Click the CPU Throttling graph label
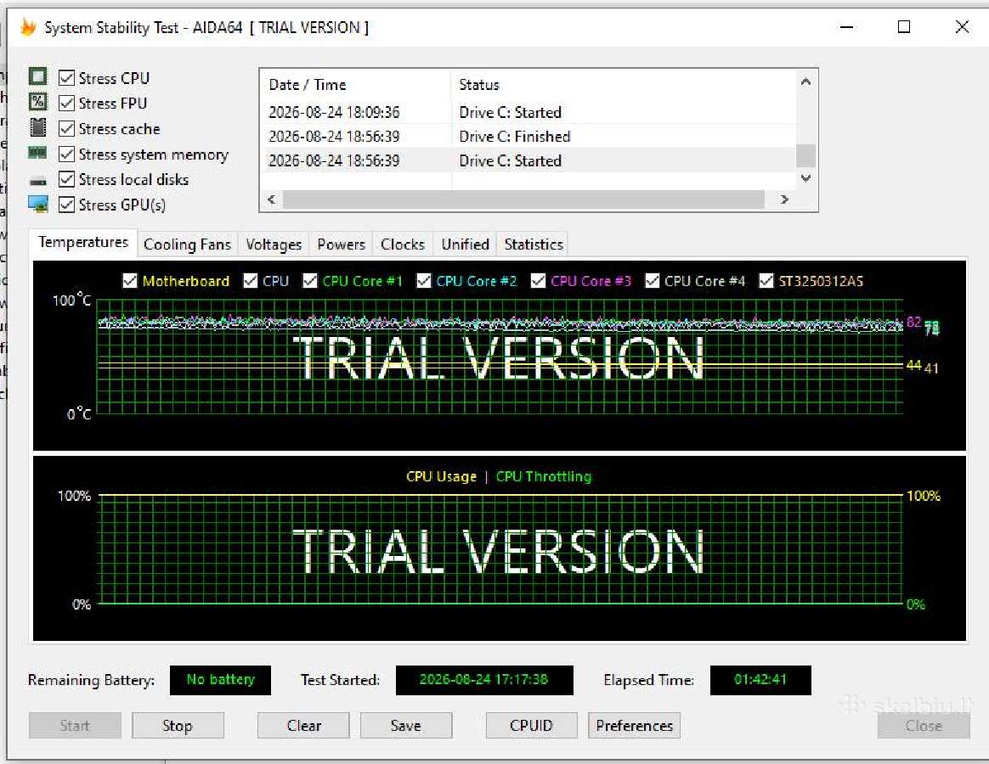989x764 pixels. 544,476
